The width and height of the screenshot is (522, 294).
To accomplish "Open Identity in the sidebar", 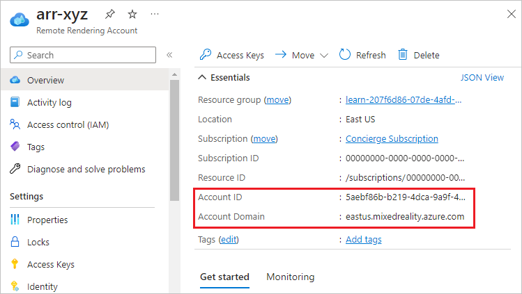I will [x=43, y=286].
